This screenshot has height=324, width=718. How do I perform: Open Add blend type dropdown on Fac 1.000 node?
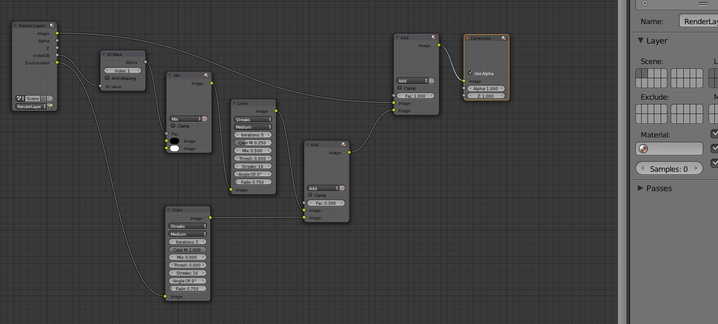(412, 81)
